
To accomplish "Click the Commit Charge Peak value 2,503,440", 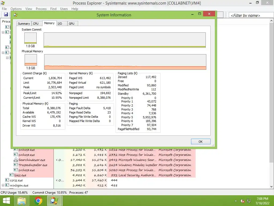I will 55,87.
